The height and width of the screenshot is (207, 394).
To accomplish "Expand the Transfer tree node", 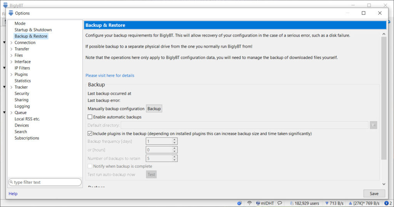I will 11,49.
